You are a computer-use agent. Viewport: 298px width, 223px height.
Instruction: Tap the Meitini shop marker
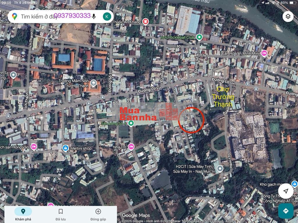click(x=65, y=148)
